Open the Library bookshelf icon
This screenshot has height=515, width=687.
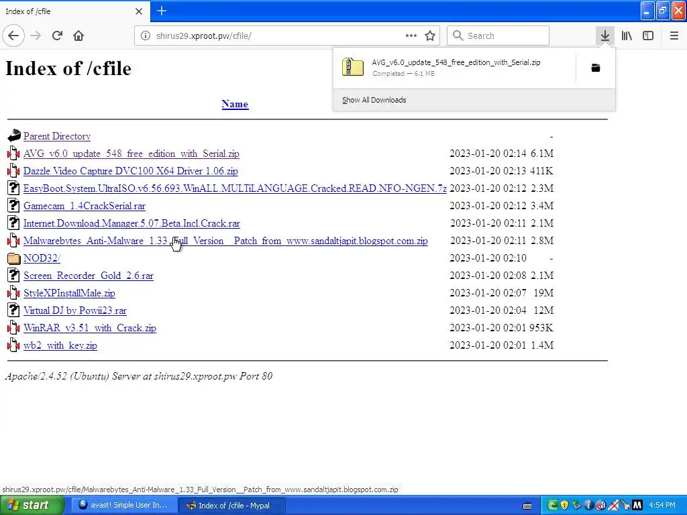click(x=627, y=36)
